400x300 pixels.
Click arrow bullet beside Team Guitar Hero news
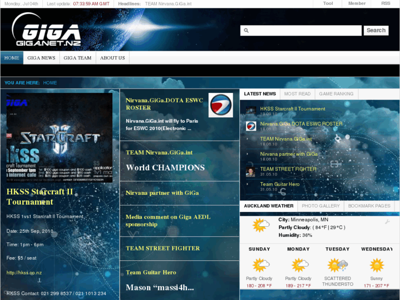247,184
